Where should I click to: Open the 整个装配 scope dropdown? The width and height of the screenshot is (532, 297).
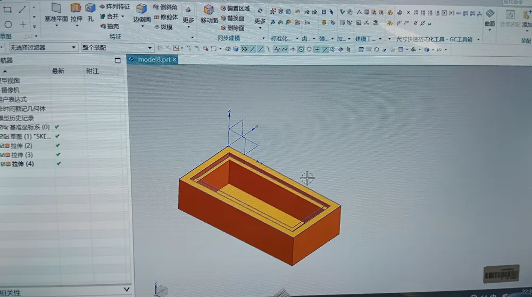(x=118, y=48)
